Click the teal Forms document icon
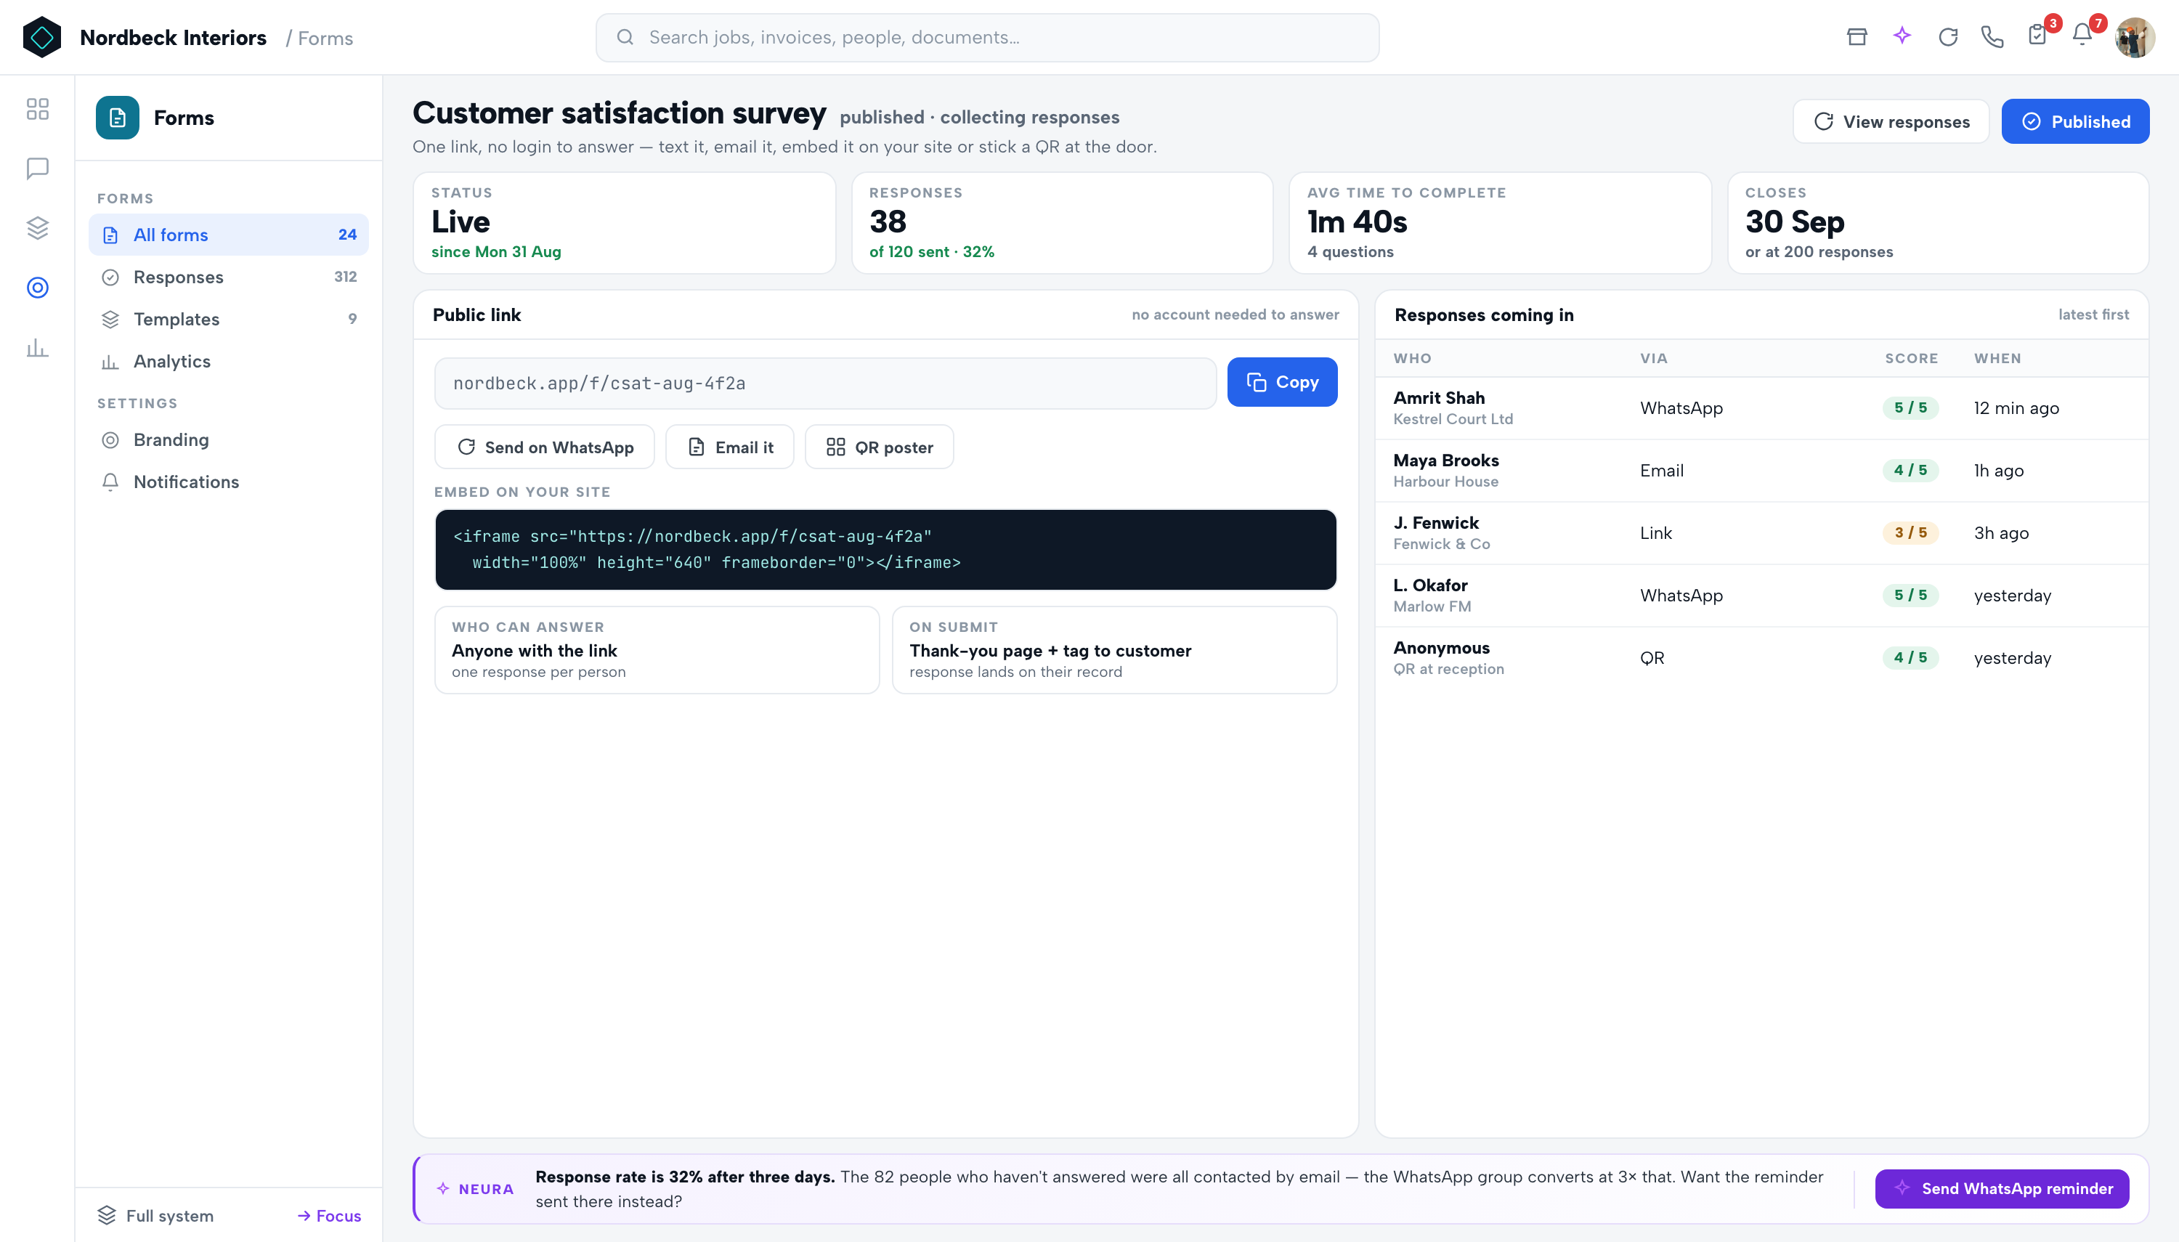This screenshot has width=2179, height=1242. pyautogui.click(x=118, y=118)
